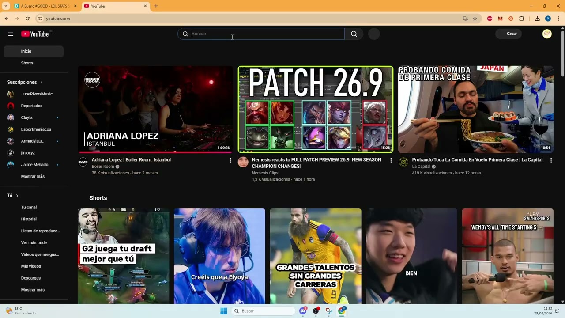
Task: Open the ArmadylLOL subscription
Action: [x=34, y=141]
